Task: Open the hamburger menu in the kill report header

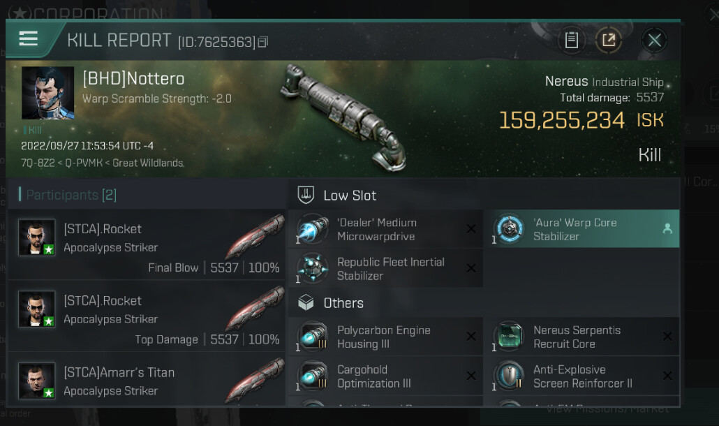Action: click(x=29, y=39)
